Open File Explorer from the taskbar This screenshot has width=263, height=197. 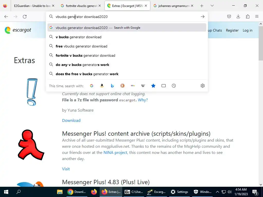click(60, 192)
